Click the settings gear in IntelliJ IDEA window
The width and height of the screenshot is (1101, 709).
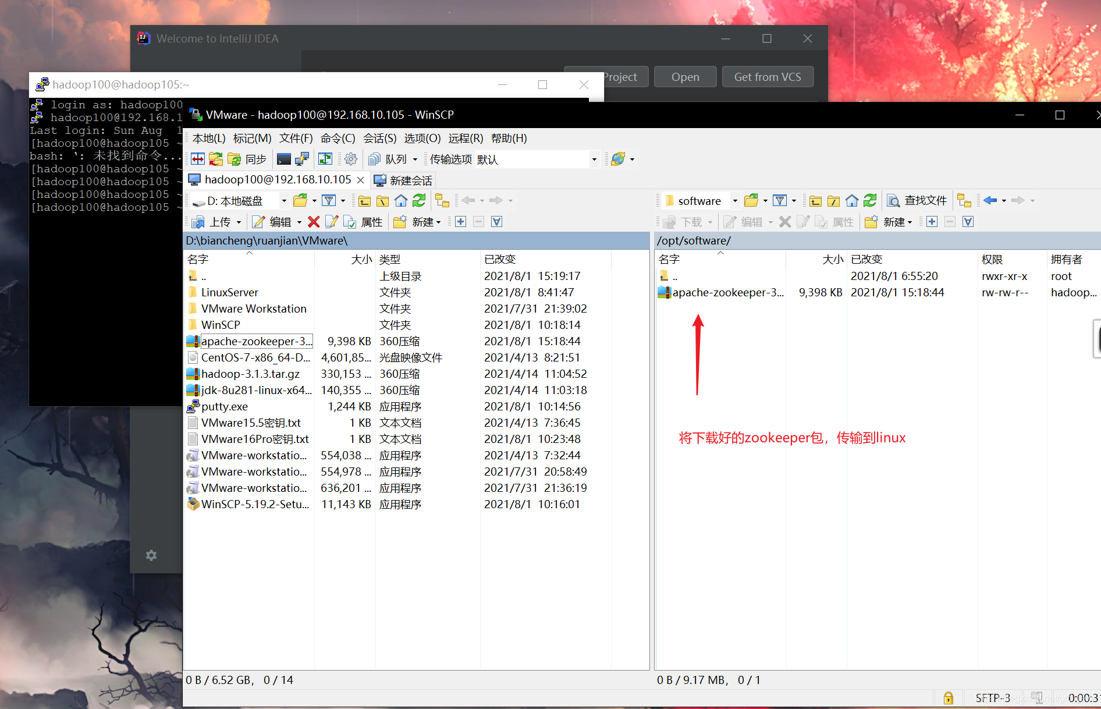pos(151,555)
